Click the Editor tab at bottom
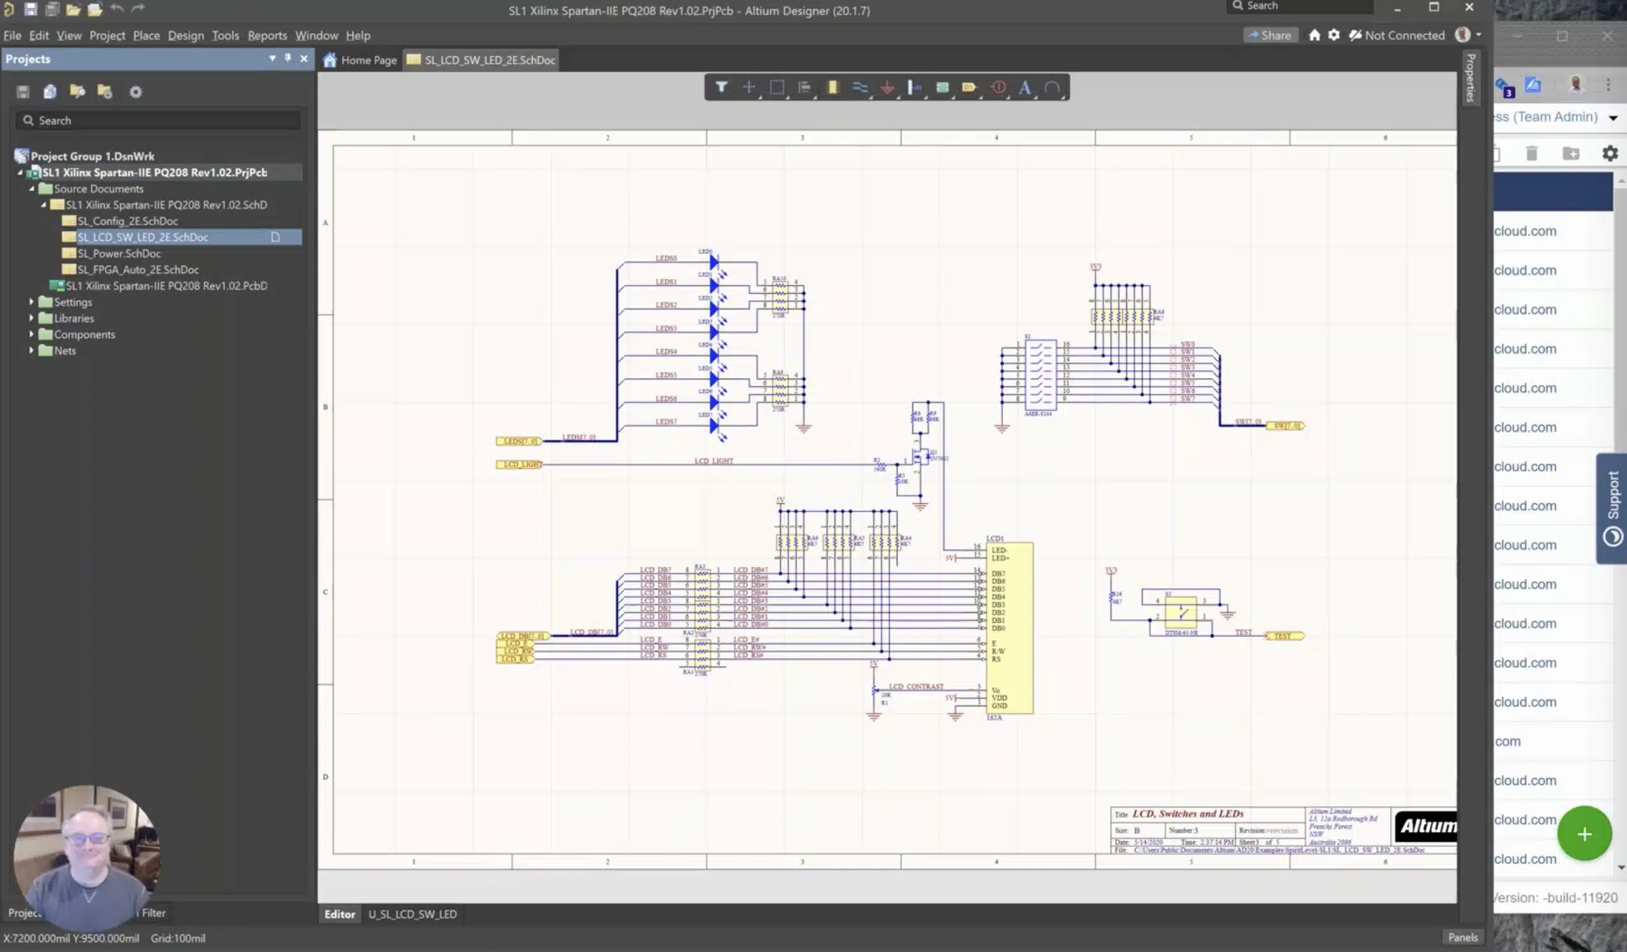The image size is (1627, 952). click(x=339, y=914)
